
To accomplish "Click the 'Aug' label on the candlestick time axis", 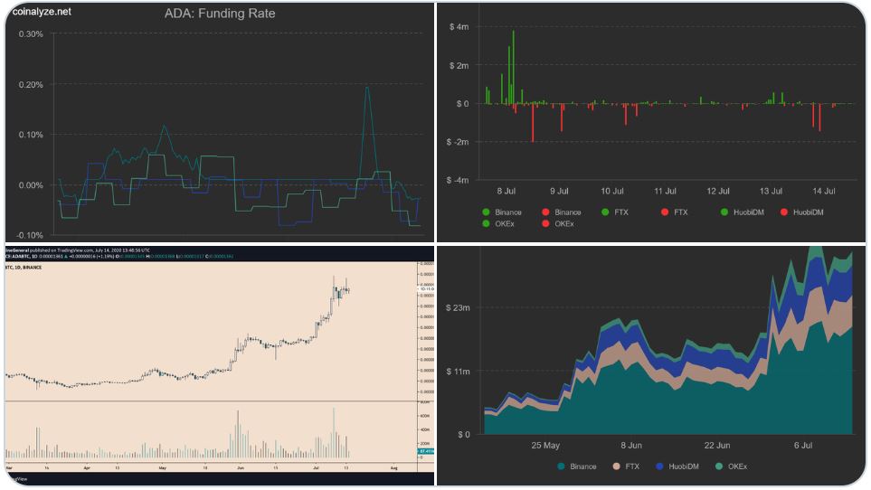I will 393,467.
